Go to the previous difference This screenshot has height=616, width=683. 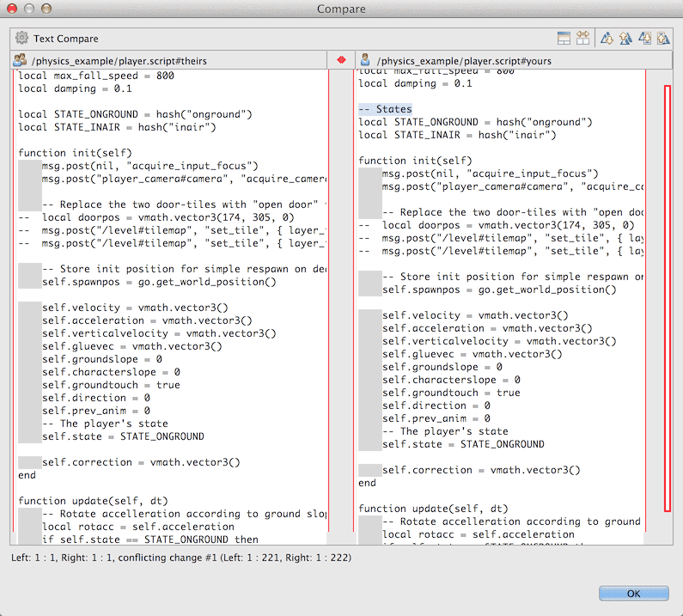tap(625, 39)
